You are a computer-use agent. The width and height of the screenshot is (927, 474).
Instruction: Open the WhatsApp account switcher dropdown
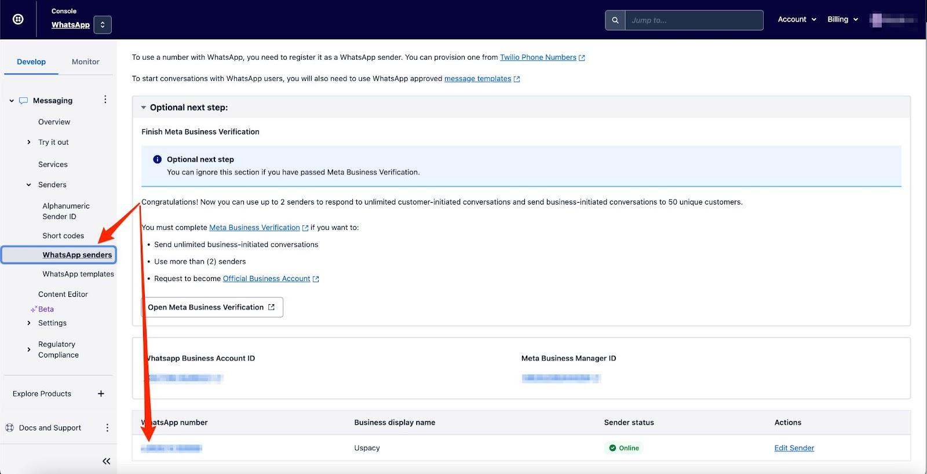point(103,25)
